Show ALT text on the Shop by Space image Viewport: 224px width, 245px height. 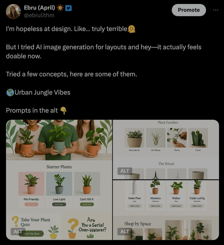[125, 232]
